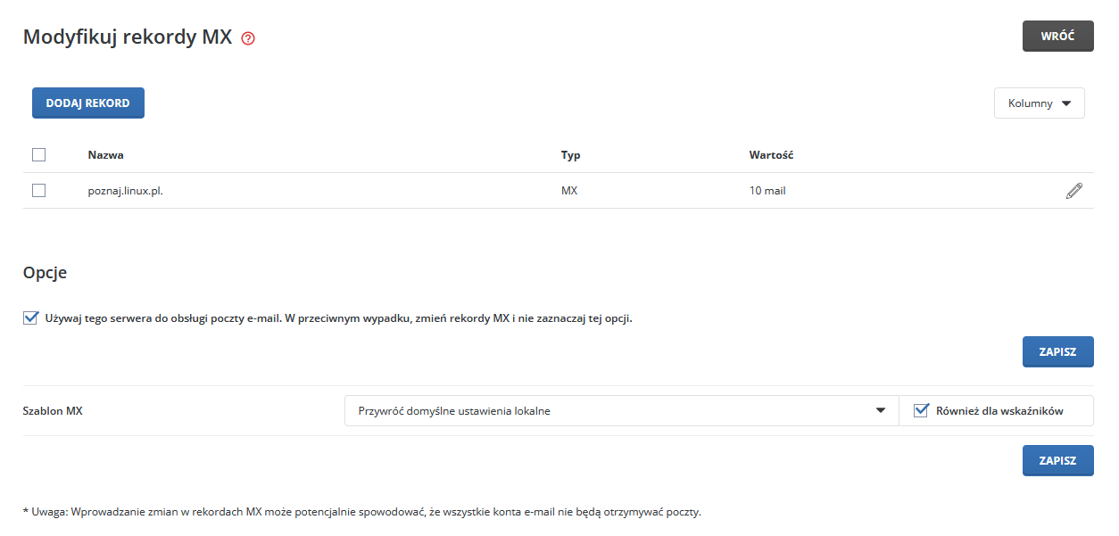
Task: Save MX template with the lower ZAPISZ button
Action: 1057,461
